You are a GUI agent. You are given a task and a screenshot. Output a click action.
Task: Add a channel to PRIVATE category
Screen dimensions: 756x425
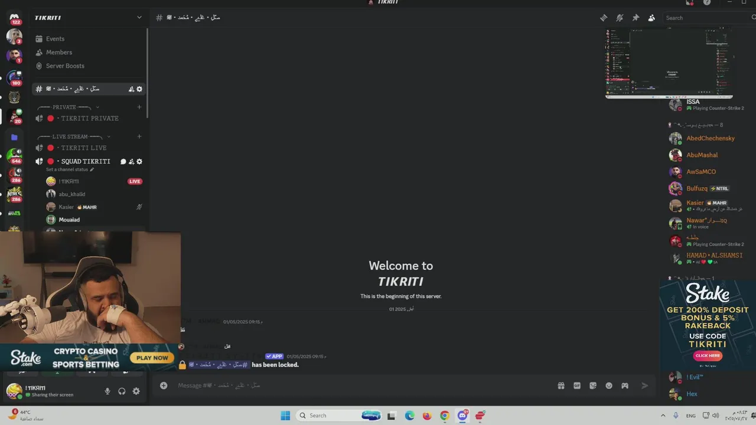point(139,107)
